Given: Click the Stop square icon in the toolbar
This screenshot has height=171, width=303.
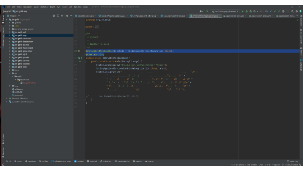Looking at the screenshot, I should 261,11.
